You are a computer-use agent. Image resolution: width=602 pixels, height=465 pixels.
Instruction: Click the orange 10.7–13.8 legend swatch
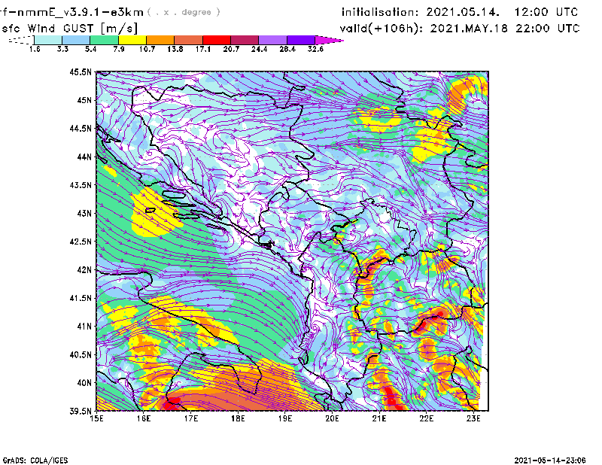[160, 40]
